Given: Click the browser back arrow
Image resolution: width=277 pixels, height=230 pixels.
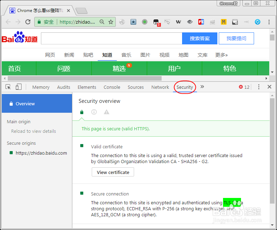Looking at the screenshot, I should click(8, 22).
